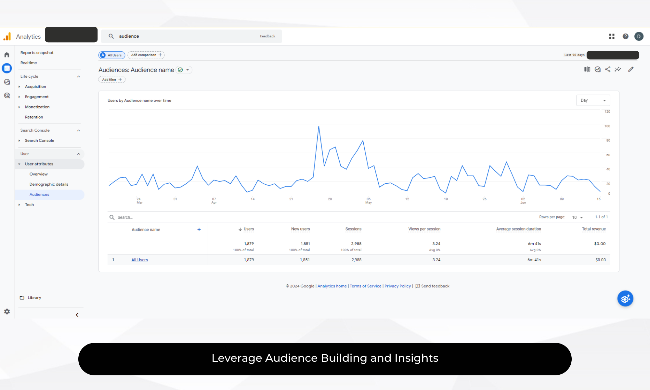The width and height of the screenshot is (650, 390).
Task: Click the Add filter button
Action: click(112, 80)
